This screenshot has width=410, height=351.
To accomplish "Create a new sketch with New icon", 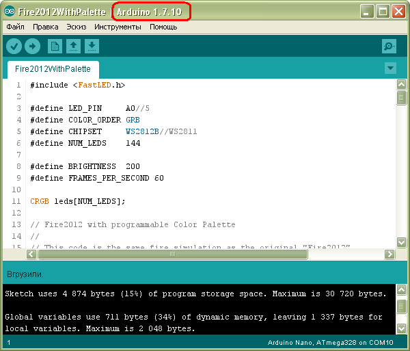I will [55, 46].
